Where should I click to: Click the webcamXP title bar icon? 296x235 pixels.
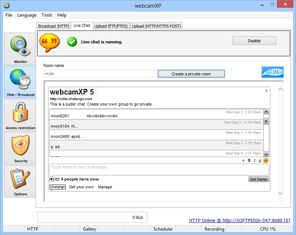click(7, 6)
